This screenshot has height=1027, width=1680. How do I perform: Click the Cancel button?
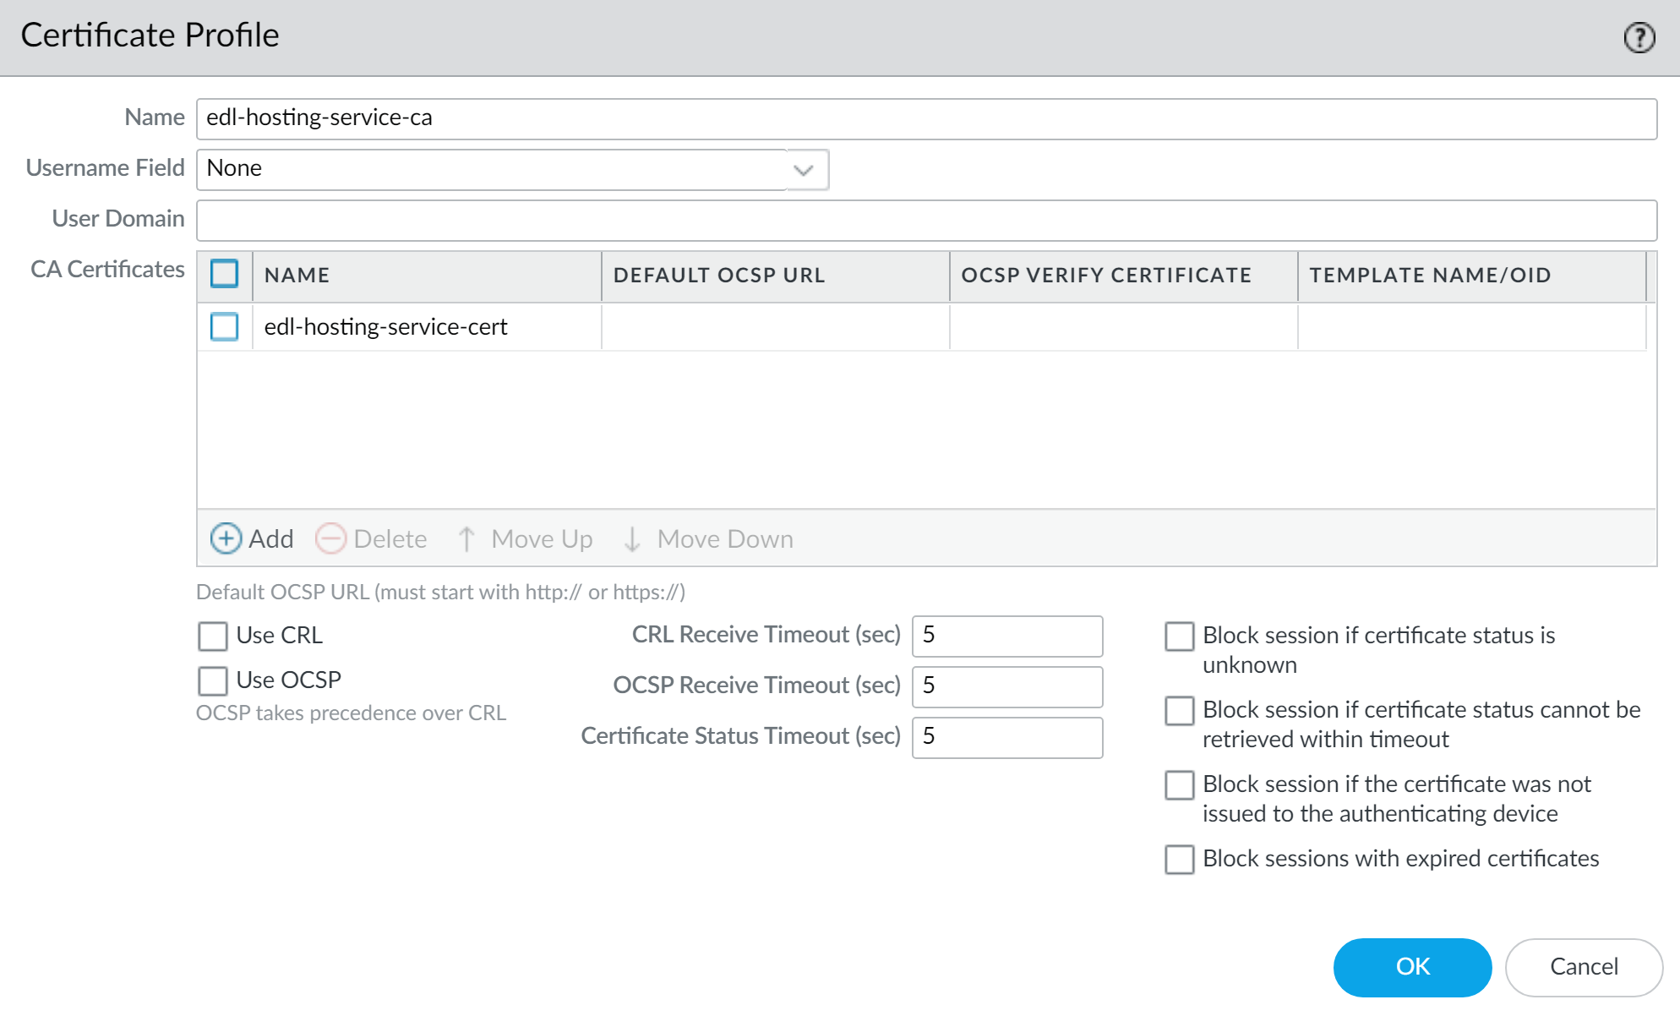pos(1583,967)
